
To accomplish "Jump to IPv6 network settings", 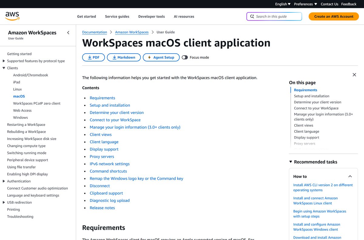I will coord(110,164).
